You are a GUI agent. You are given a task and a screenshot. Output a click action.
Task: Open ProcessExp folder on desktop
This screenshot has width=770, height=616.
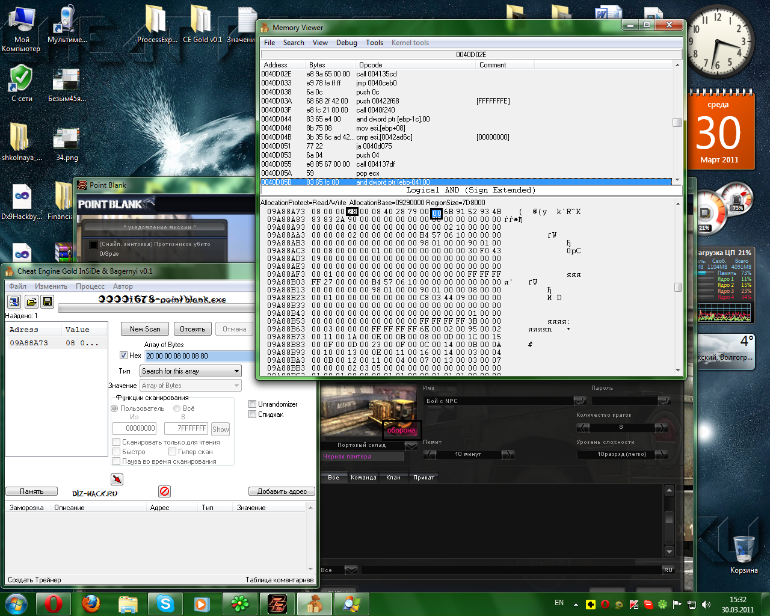click(157, 24)
